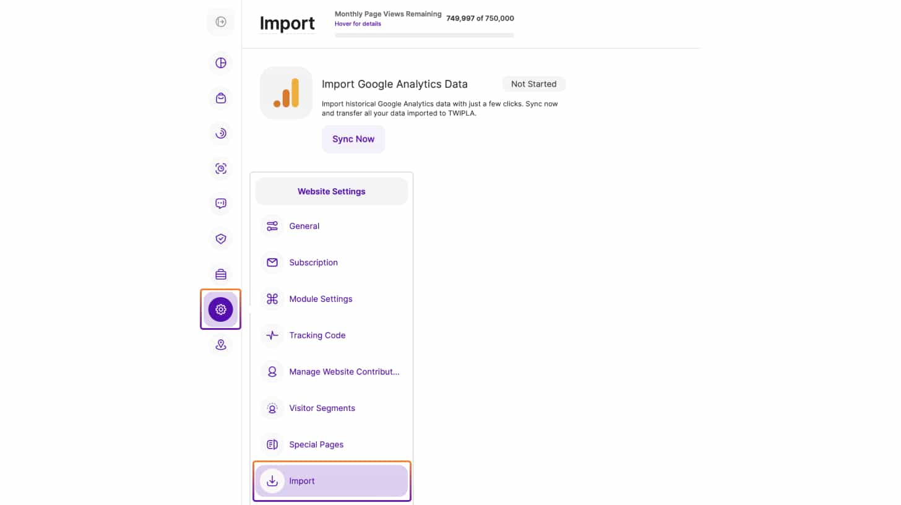Click the settings gear icon

pyautogui.click(x=221, y=309)
